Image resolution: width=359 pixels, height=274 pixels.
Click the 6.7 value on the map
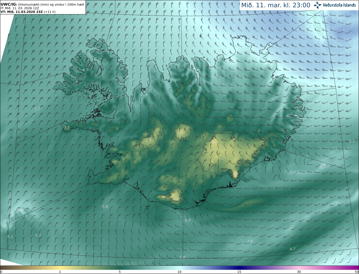click(188, 220)
